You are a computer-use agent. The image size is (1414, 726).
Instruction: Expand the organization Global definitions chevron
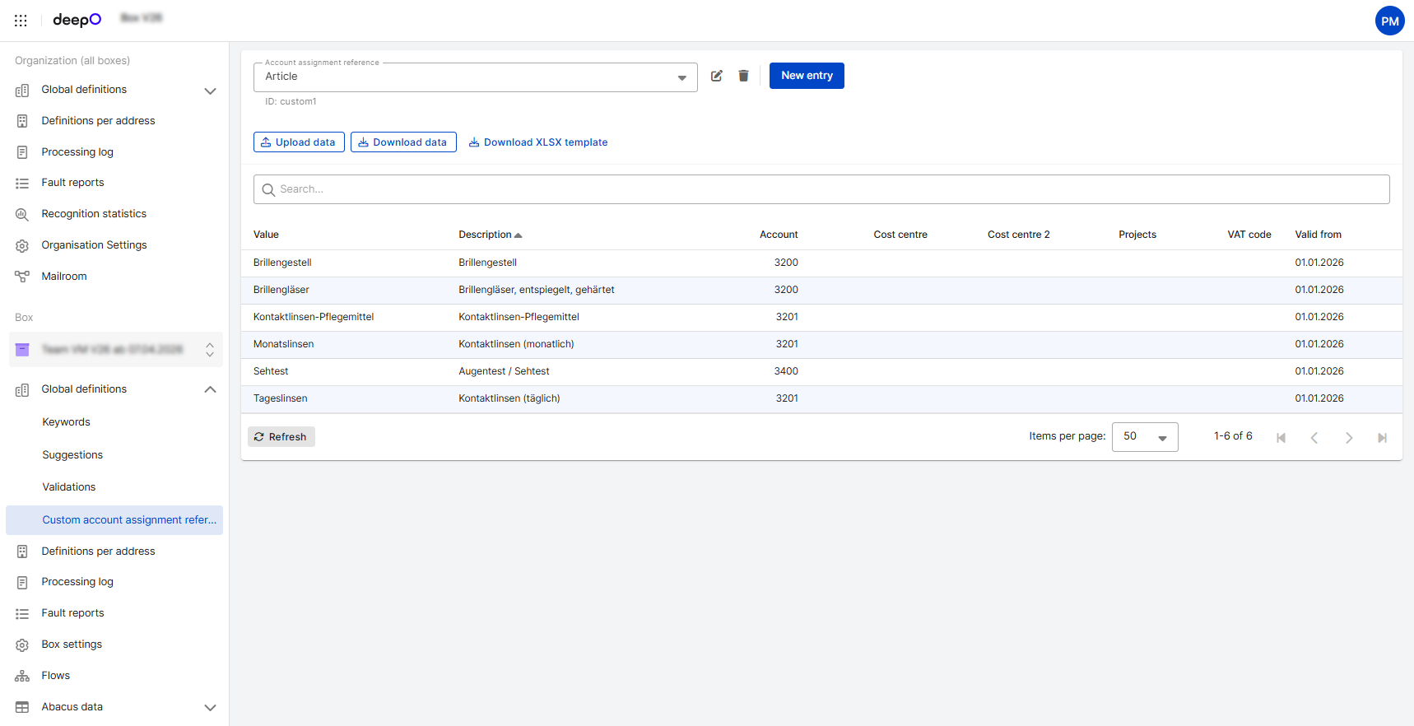(210, 91)
